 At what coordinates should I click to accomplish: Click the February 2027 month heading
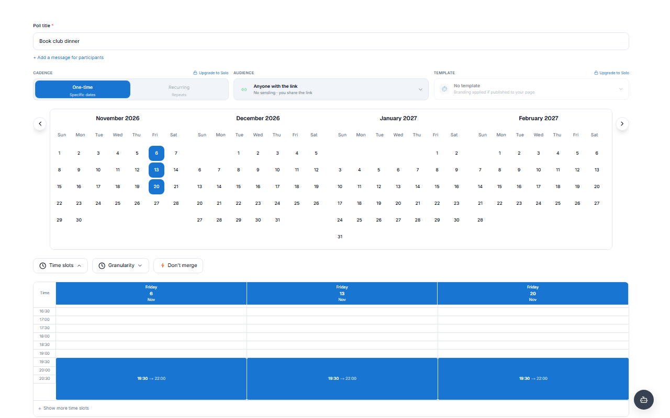click(x=539, y=118)
